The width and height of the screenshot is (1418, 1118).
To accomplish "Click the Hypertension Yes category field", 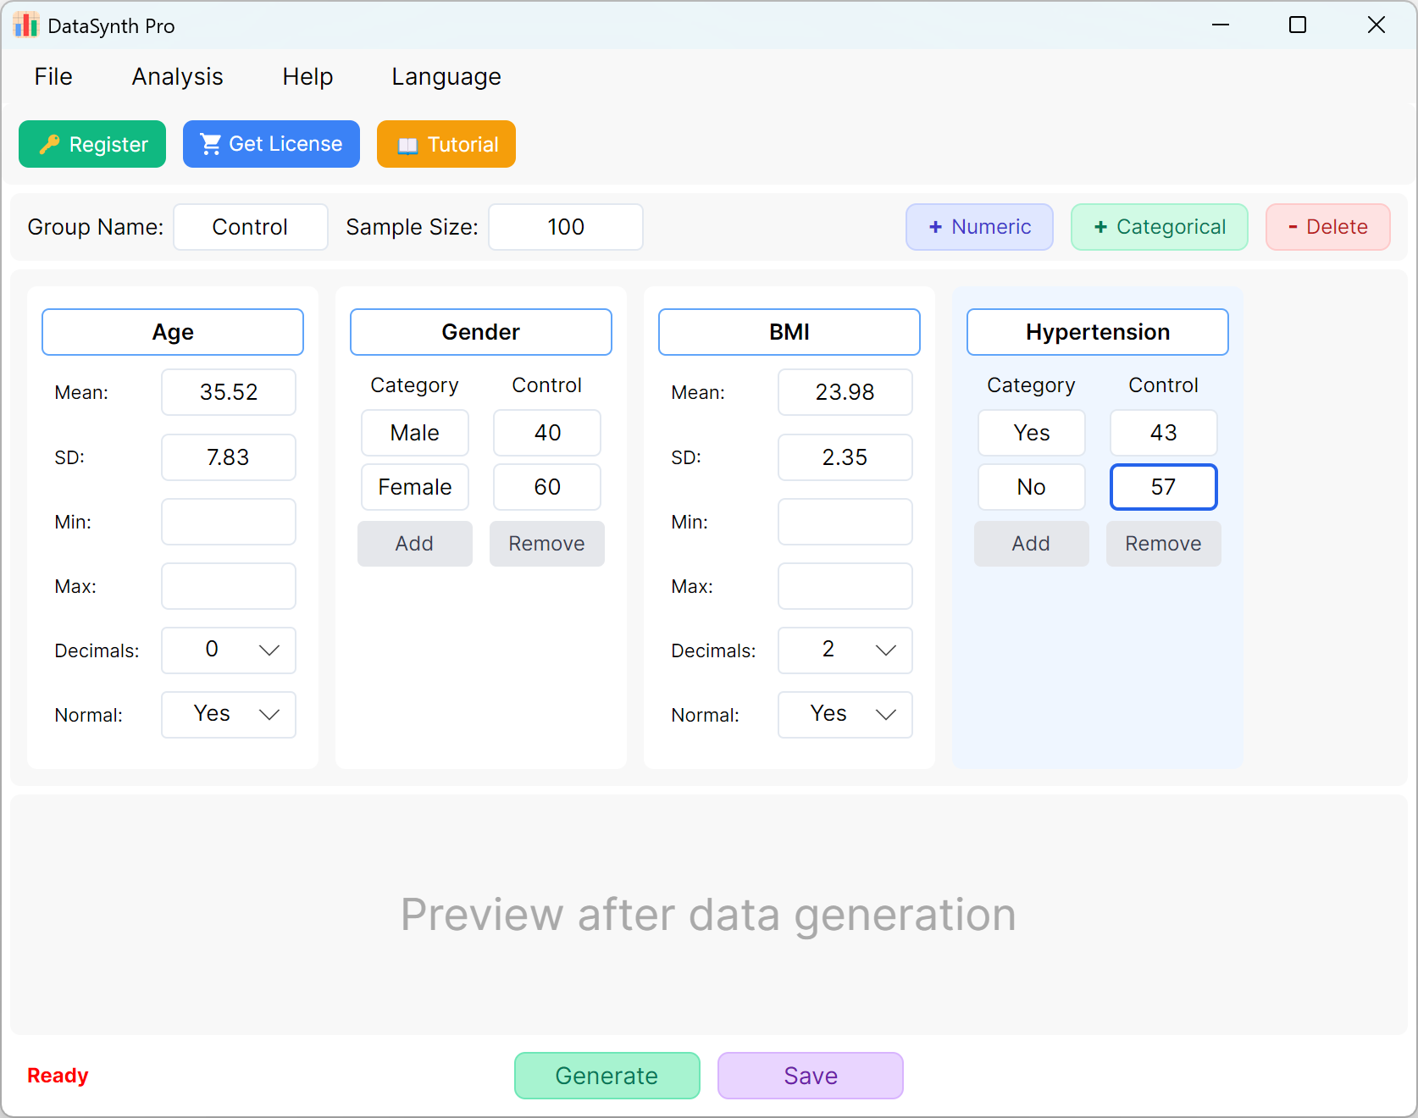I will point(1032,433).
